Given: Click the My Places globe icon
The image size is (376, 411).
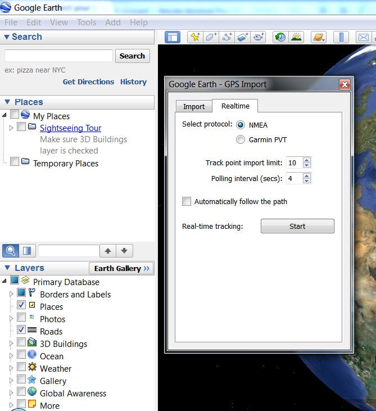Looking at the screenshot, I should pyautogui.click(x=25, y=114).
